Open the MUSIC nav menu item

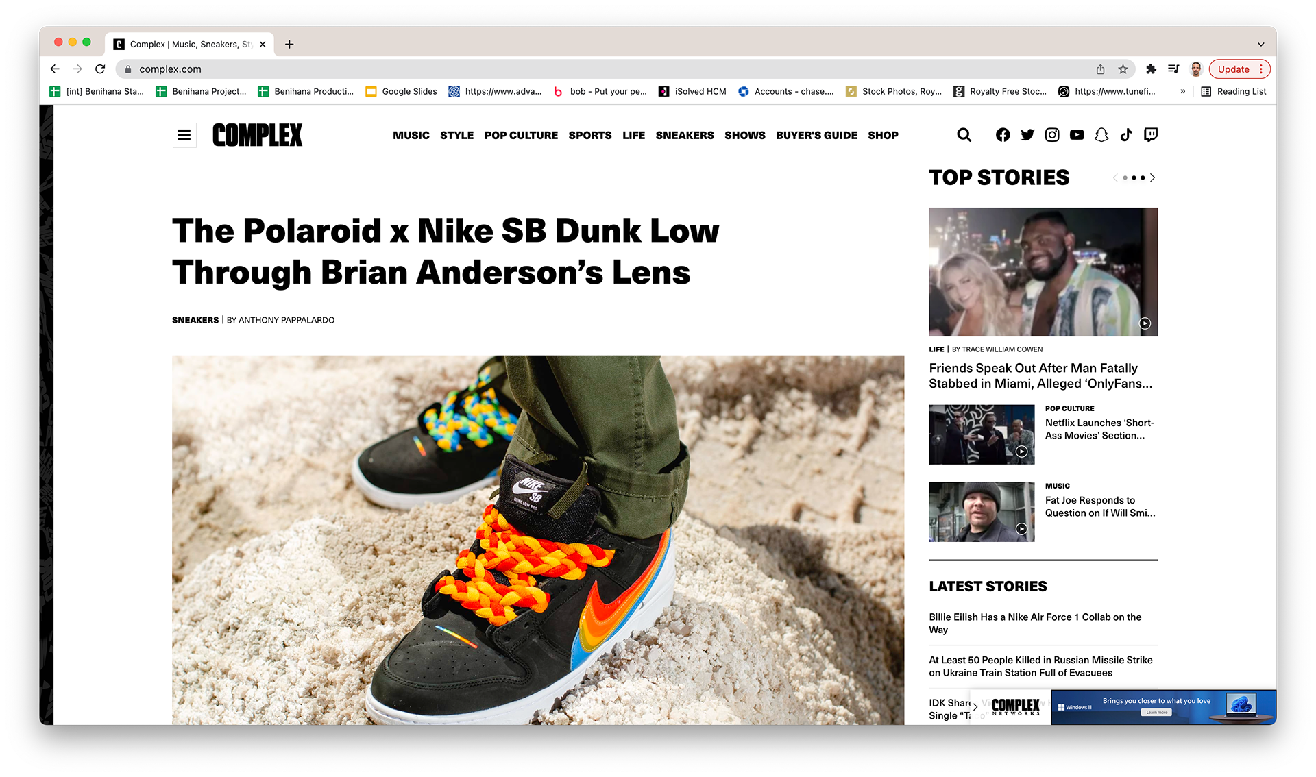(x=411, y=136)
